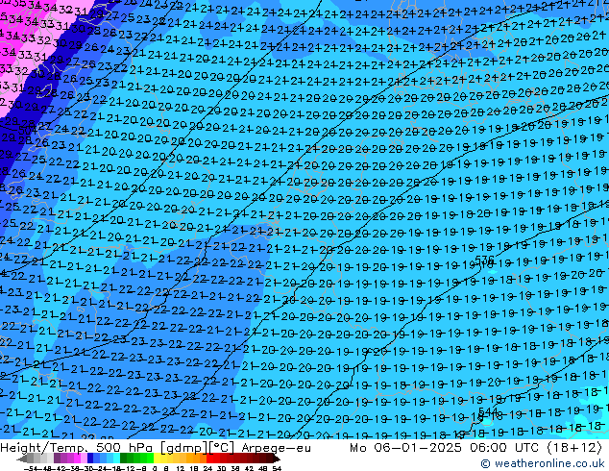Click the right arrow tip of the color scale
The image size is (609, 471).
pos(277,459)
